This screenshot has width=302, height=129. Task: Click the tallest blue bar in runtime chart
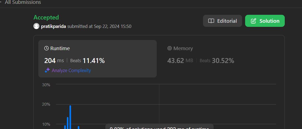[x=70, y=117]
